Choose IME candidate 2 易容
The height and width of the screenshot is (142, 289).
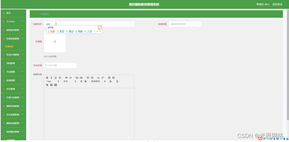coord(60,31)
